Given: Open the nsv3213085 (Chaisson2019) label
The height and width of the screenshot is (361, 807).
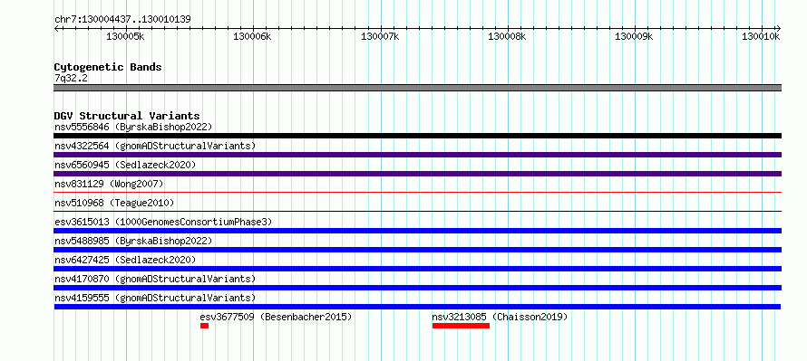Looking at the screenshot, I should point(500,317).
